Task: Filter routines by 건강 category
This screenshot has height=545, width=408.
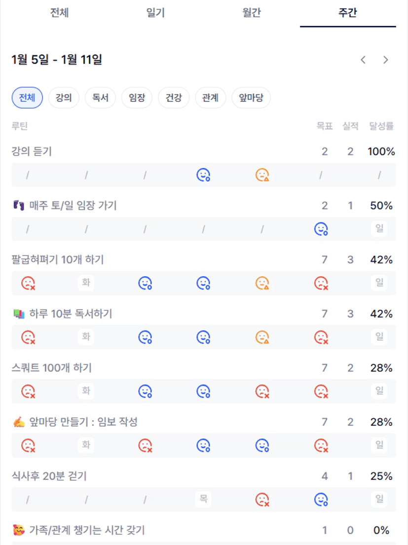Action: (174, 98)
